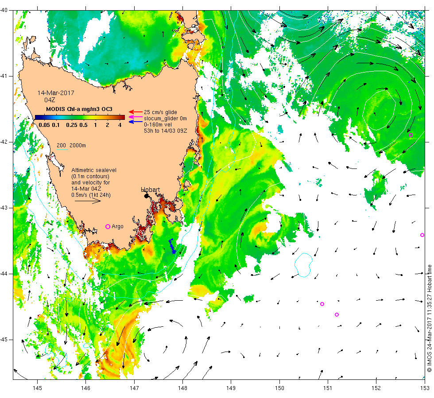The height and width of the screenshot is (398, 434).
Task: Click the longitude axis label 146
Action: [x=86, y=388]
